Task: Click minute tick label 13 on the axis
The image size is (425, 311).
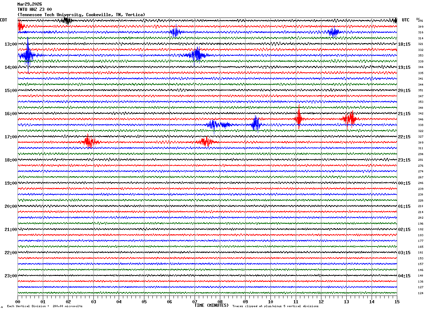Action: [346, 302]
